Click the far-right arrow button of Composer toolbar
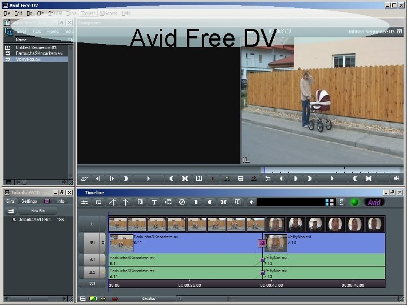407x305 pixels. click(396, 178)
